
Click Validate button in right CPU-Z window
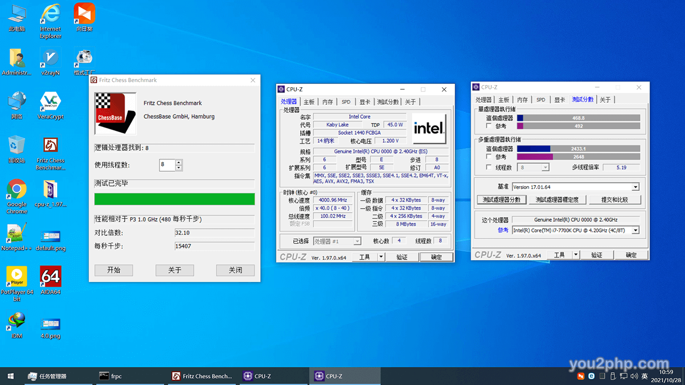click(x=597, y=255)
